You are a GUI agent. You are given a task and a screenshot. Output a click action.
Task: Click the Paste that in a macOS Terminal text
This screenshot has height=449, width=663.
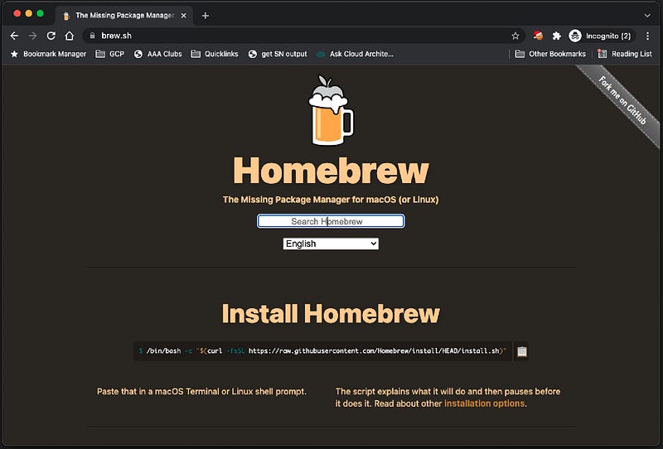201,392
